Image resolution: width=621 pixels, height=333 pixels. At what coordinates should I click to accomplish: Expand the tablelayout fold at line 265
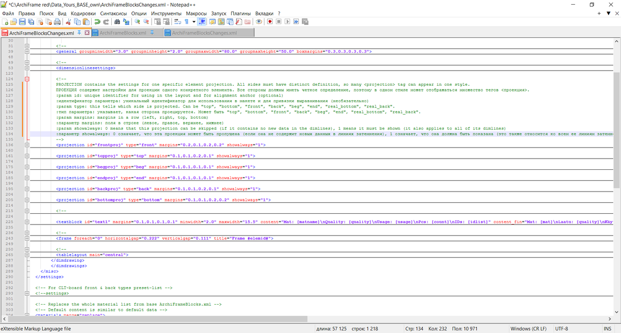pyautogui.click(x=27, y=255)
